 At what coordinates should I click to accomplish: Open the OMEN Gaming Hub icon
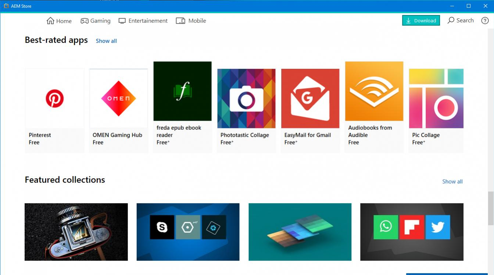[x=118, y=99]
